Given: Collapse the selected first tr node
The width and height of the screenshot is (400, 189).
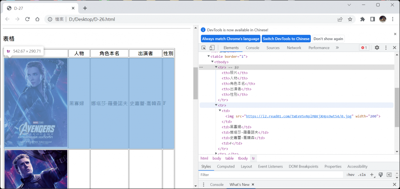Looking at the screenshot, I should coord(216,67).
